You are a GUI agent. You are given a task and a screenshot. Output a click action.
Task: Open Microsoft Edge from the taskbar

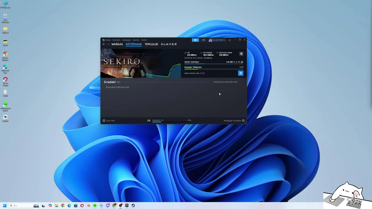(x=69, y=206)
